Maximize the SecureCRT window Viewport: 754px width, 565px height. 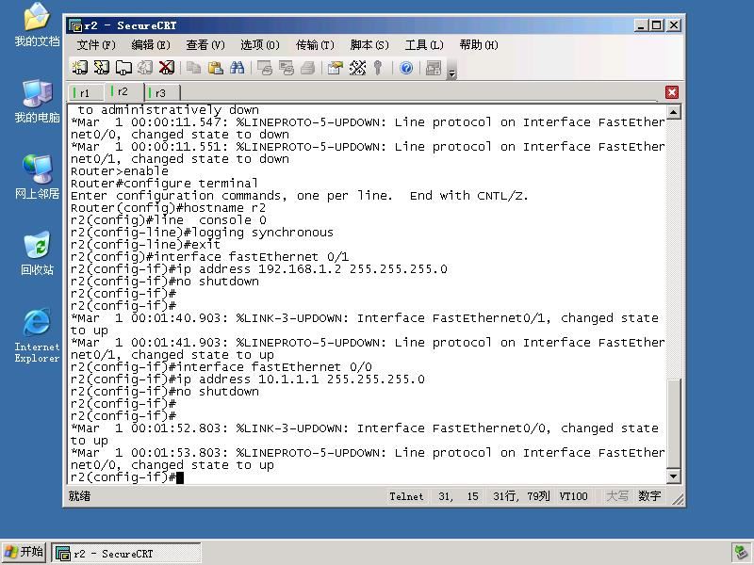click(656, 25)
